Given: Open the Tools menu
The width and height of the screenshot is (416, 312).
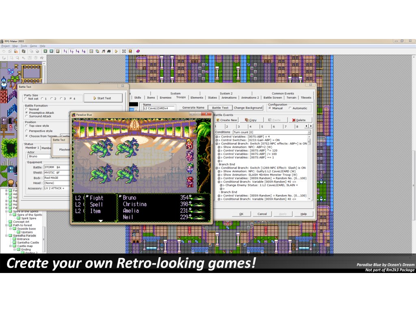Looking at the screenshot, I should coord(24,46).
